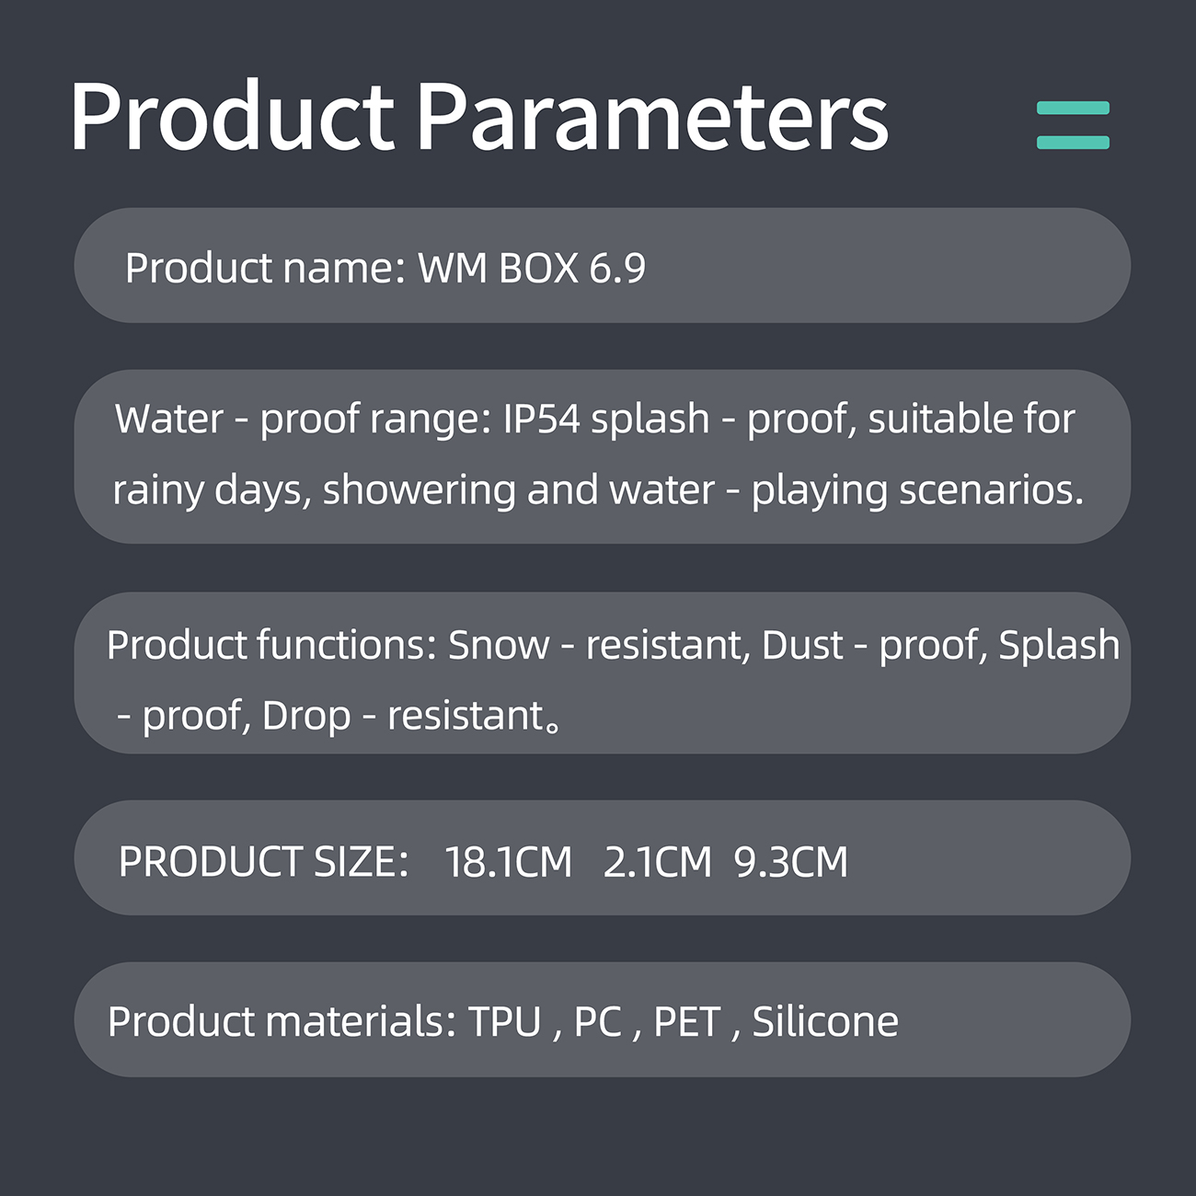Select the 2.1CM dimension value
The width and height of the screenshot is (1196, 1196).
658,862
